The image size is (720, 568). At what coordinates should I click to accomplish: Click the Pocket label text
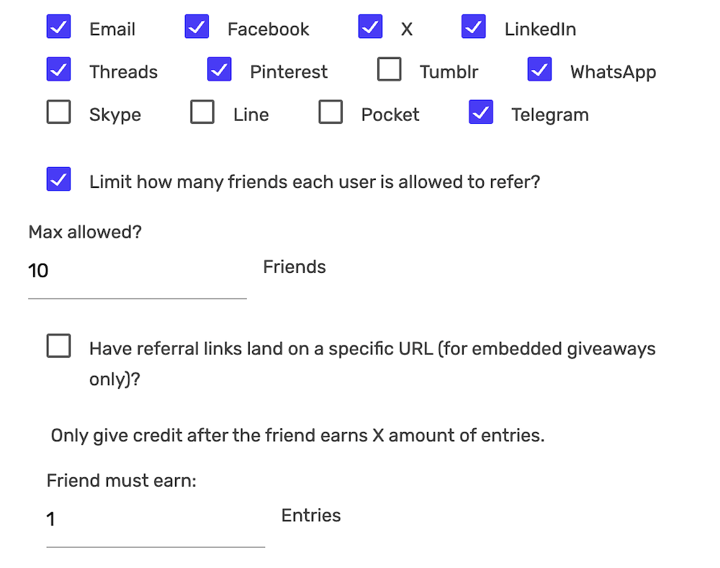coord(390,114)
